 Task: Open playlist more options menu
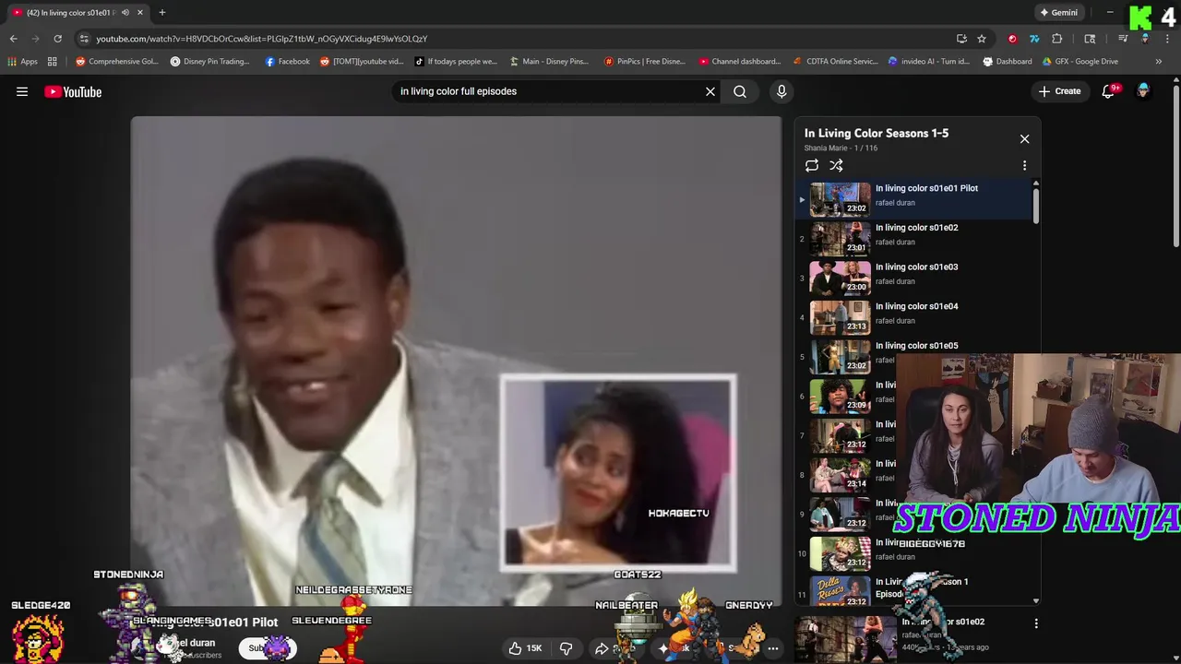tap(1024, 165)
